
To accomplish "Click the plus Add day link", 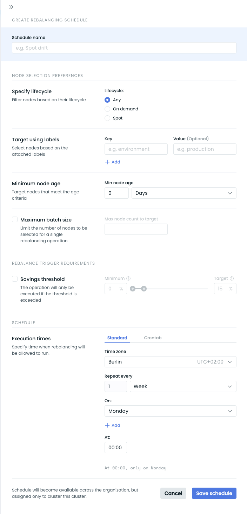I will pyautogui.click(x=113, y=425).
